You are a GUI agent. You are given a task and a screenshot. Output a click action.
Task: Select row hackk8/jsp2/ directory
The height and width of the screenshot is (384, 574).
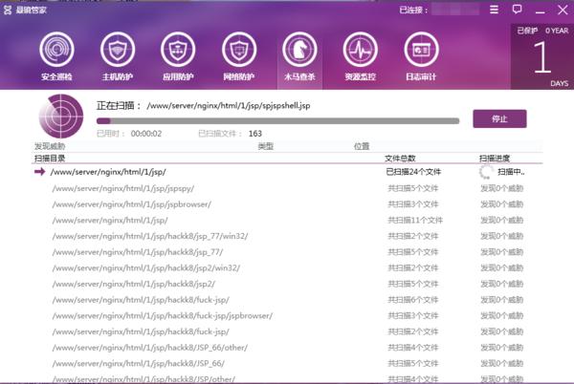[x=289, y=284]
